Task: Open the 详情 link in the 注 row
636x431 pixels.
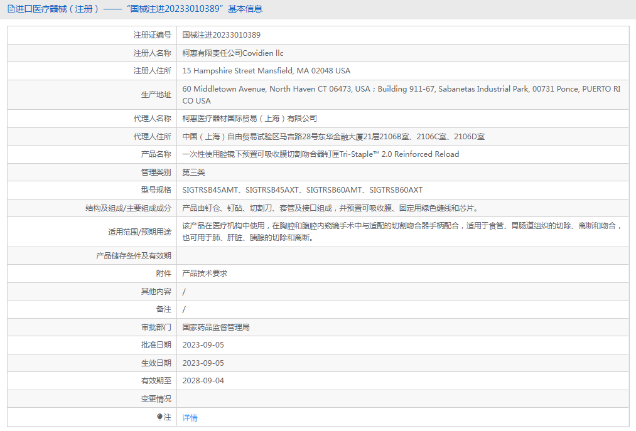Action: tap(190, 418)
